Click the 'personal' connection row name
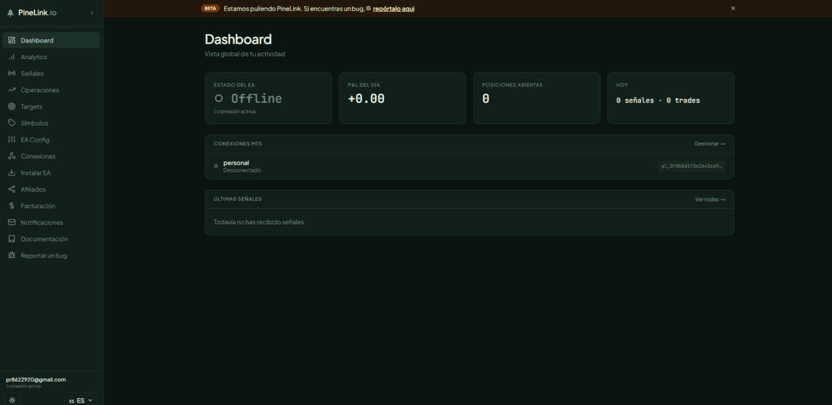This screenshot has width=832, height=405. point(236,163)
